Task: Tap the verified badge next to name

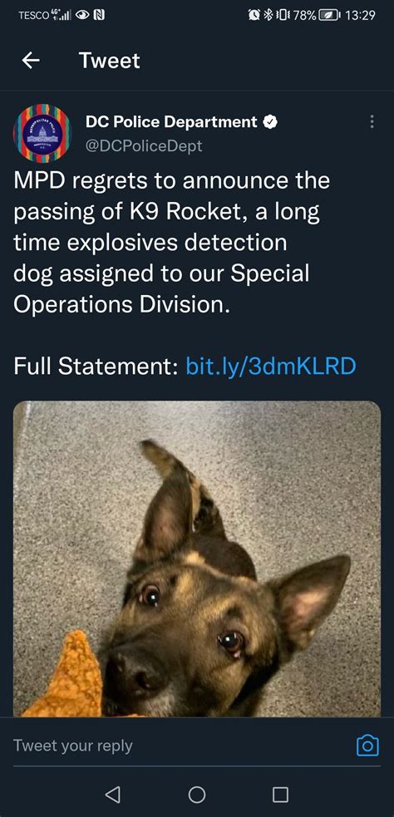Action: pos(270,122)
